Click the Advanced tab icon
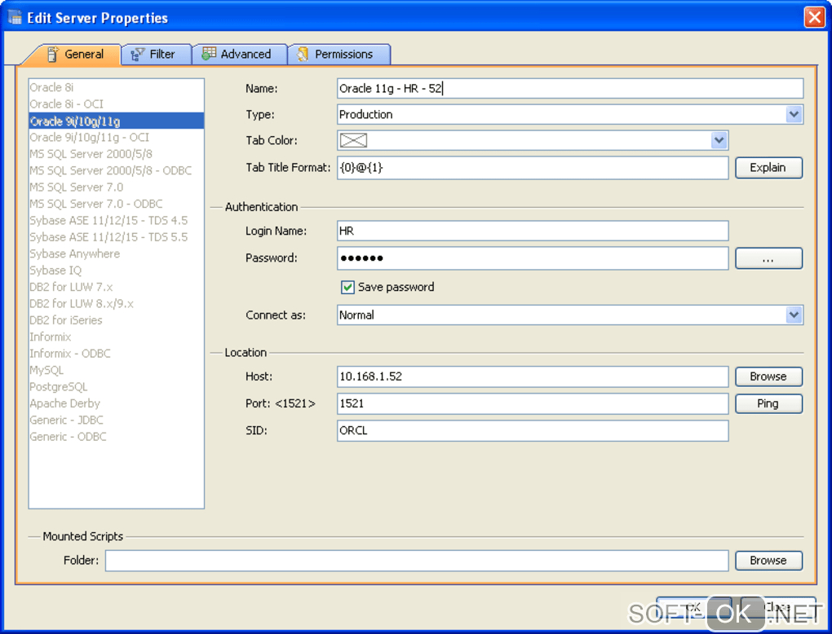 click(x=210, y=55)
